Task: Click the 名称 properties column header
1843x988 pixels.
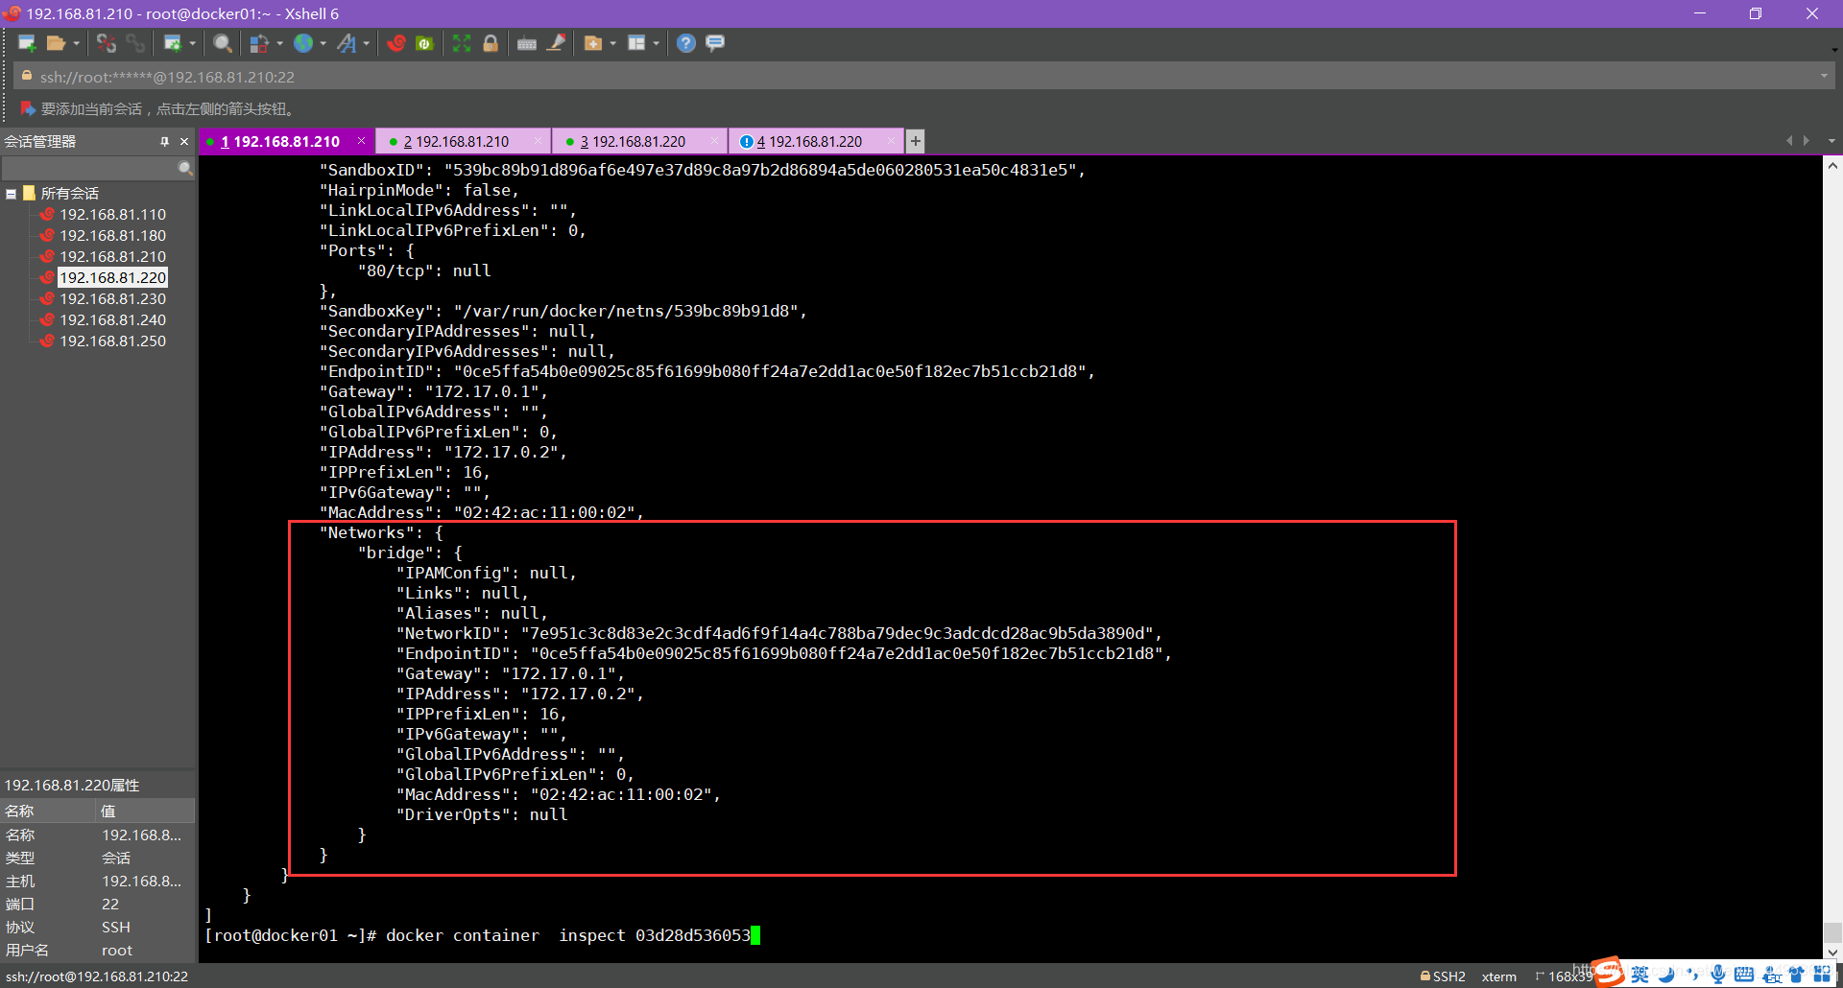Action: pyautogui.click(x=48, y=811)
